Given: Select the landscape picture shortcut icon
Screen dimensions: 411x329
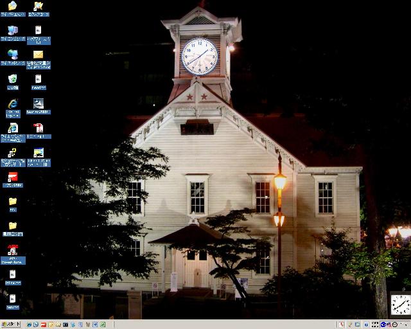Looking at the screenshot, I should (x=39, y=153).
